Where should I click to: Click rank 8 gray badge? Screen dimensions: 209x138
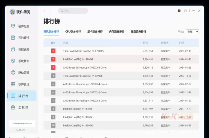(x=53, y=109)
